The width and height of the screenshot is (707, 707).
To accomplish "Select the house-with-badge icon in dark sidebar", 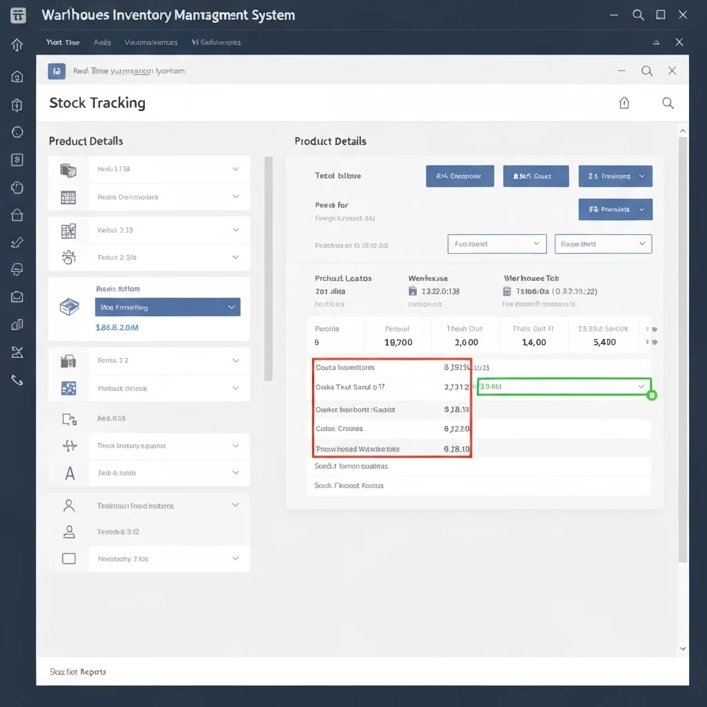I will click(x=17, y=77).
